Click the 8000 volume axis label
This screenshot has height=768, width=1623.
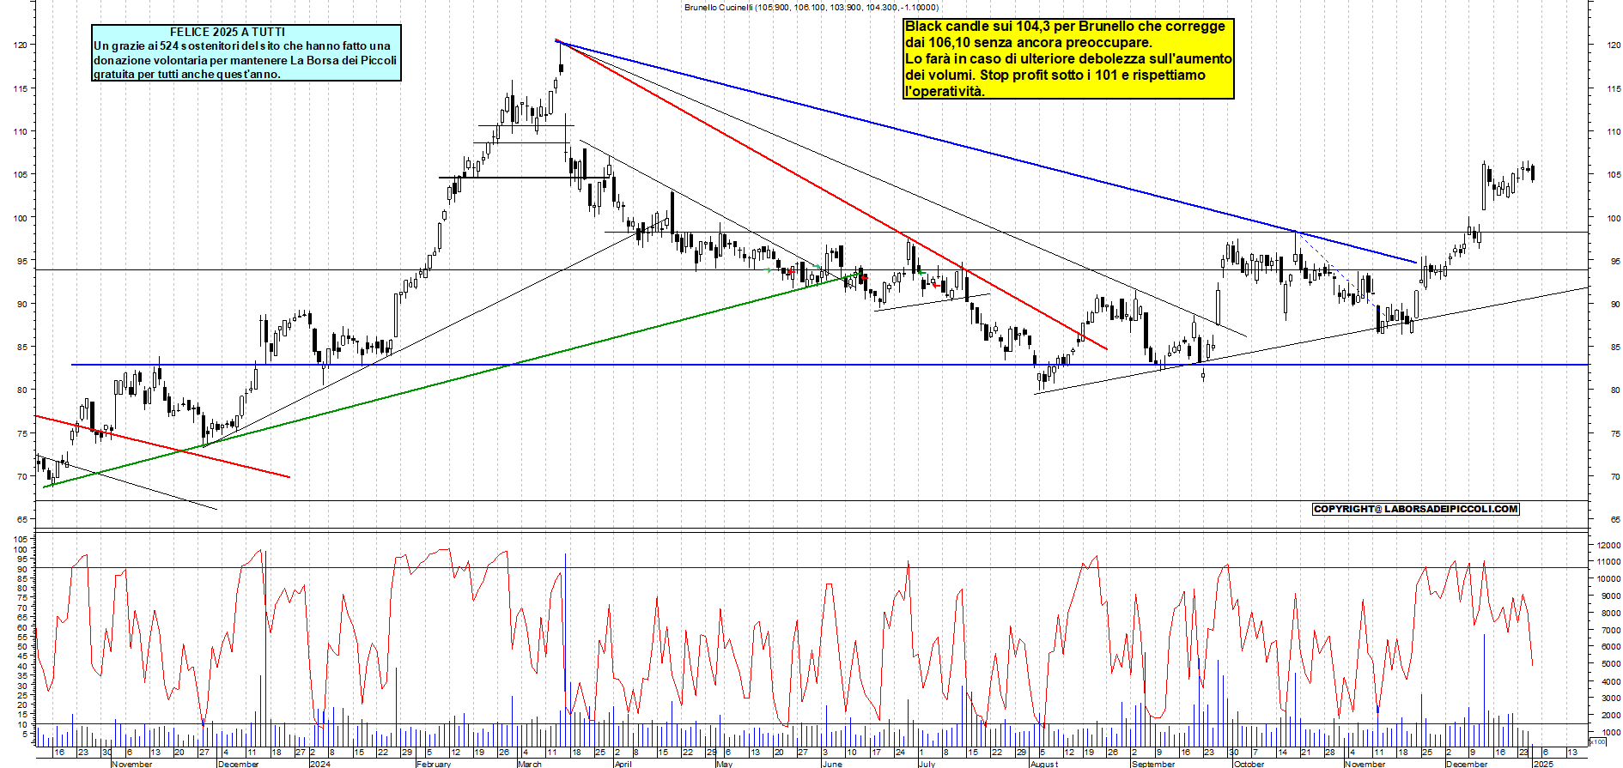pos(1611,614)
